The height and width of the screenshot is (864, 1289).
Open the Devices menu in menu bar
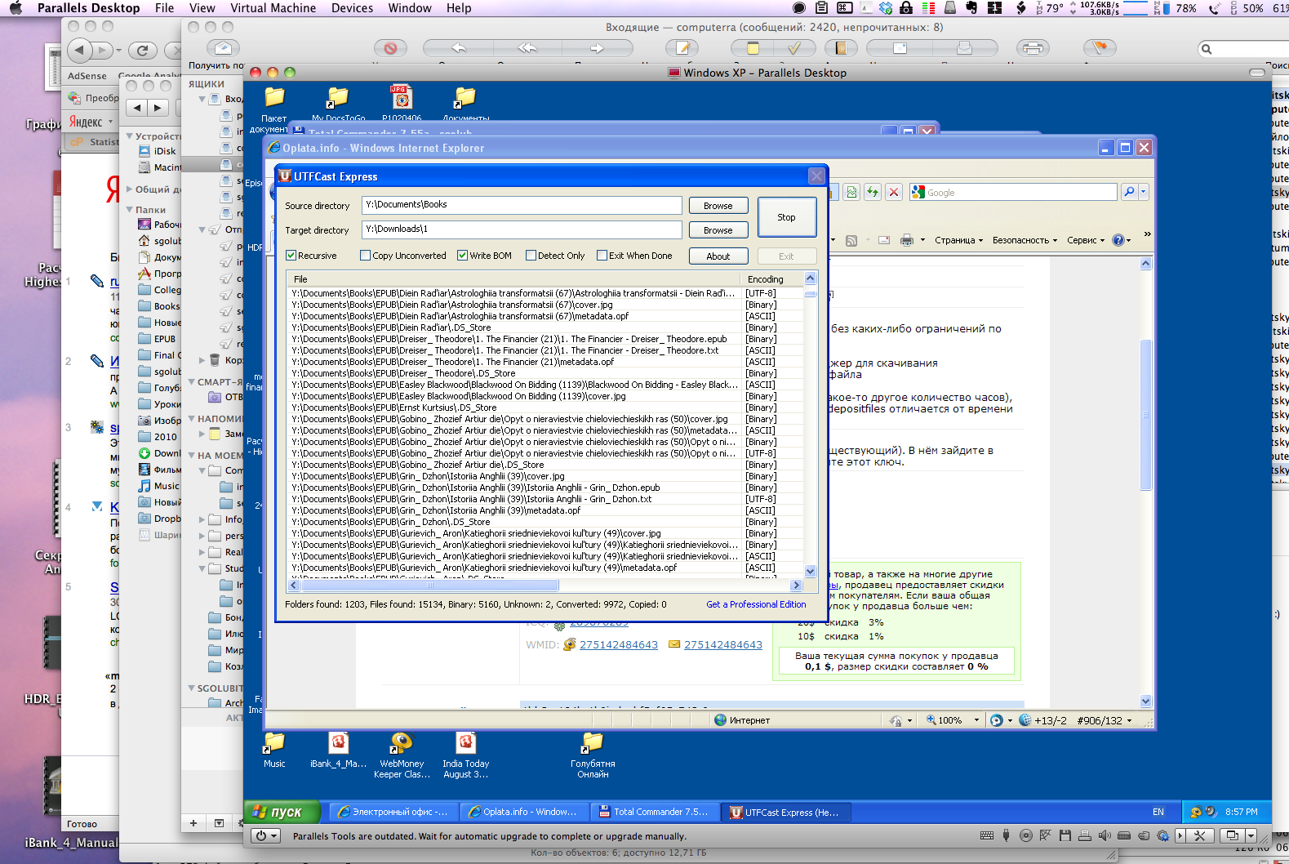click(x=352, y=8)
